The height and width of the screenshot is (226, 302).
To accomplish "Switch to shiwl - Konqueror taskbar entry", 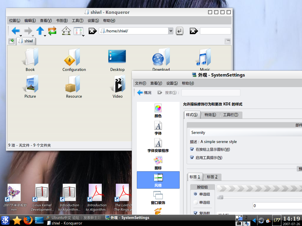I will [x=65, y=223].
